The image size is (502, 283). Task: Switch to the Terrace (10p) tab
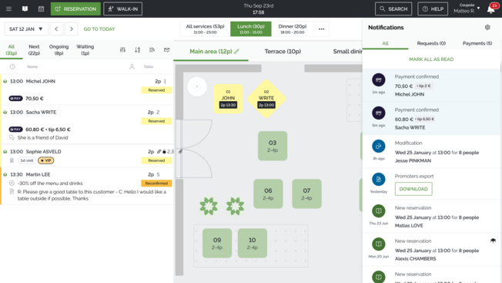(x=283, y=52)
